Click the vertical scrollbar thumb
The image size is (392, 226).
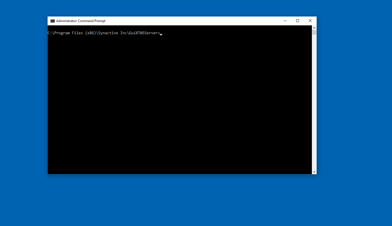[x=314, y=33]
